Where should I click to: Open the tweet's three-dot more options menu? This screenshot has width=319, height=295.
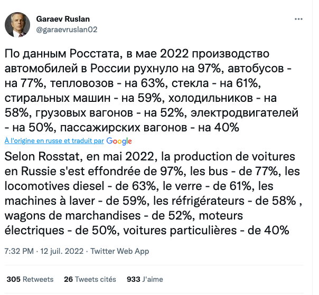click(x=298, y=18)
